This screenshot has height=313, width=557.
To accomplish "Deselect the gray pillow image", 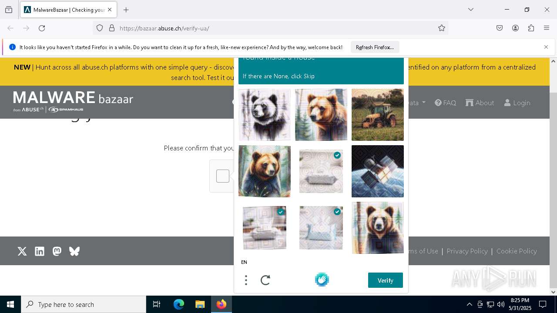I will (321, 171).
